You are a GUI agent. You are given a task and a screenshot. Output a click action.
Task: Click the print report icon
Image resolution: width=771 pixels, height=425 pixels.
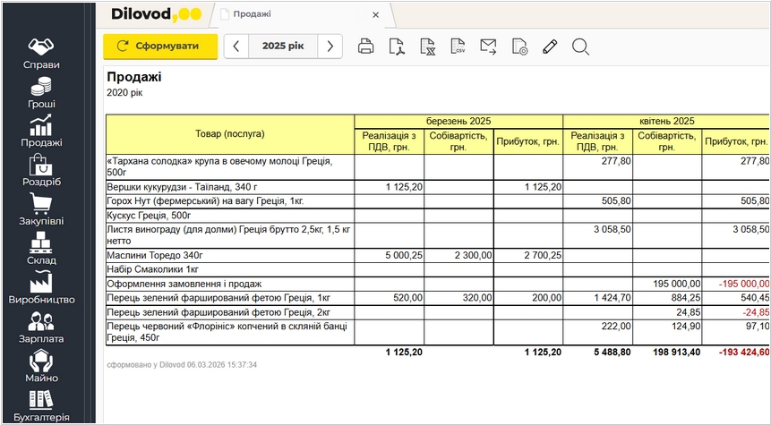(x=365, y=47)
